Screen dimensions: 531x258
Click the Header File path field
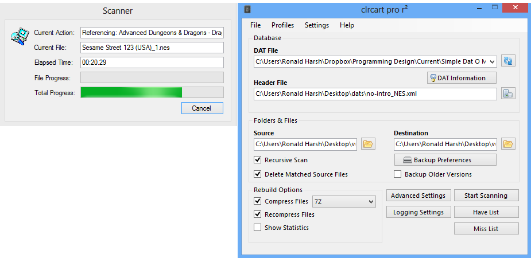[x=375, y=93]
